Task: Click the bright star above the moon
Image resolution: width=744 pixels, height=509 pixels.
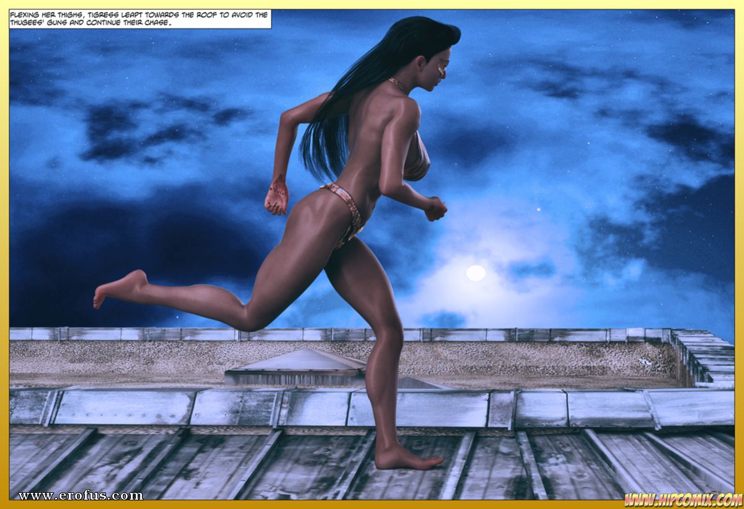Action: click(x=537, y=210)
